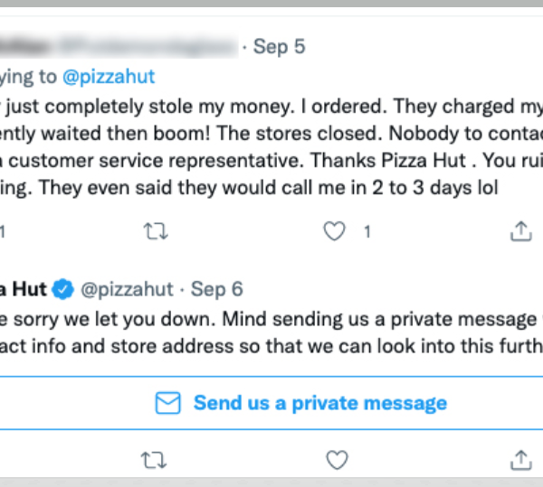Like the Sep 5 tweet with heart icon
543x487 pixels.
(334, 231)
